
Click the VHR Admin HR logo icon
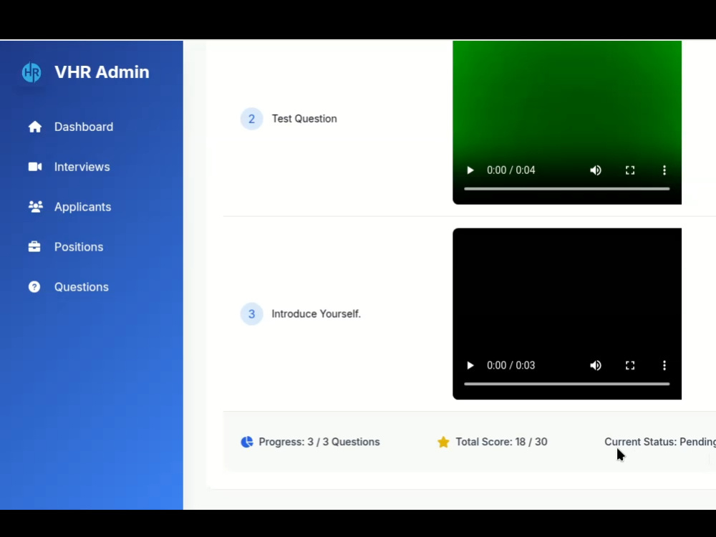click(32, 72)
